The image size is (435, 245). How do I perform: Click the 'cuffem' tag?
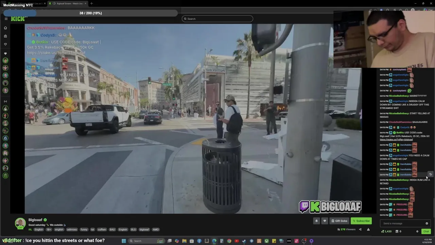pyautogui.click(x=102, y=229)
